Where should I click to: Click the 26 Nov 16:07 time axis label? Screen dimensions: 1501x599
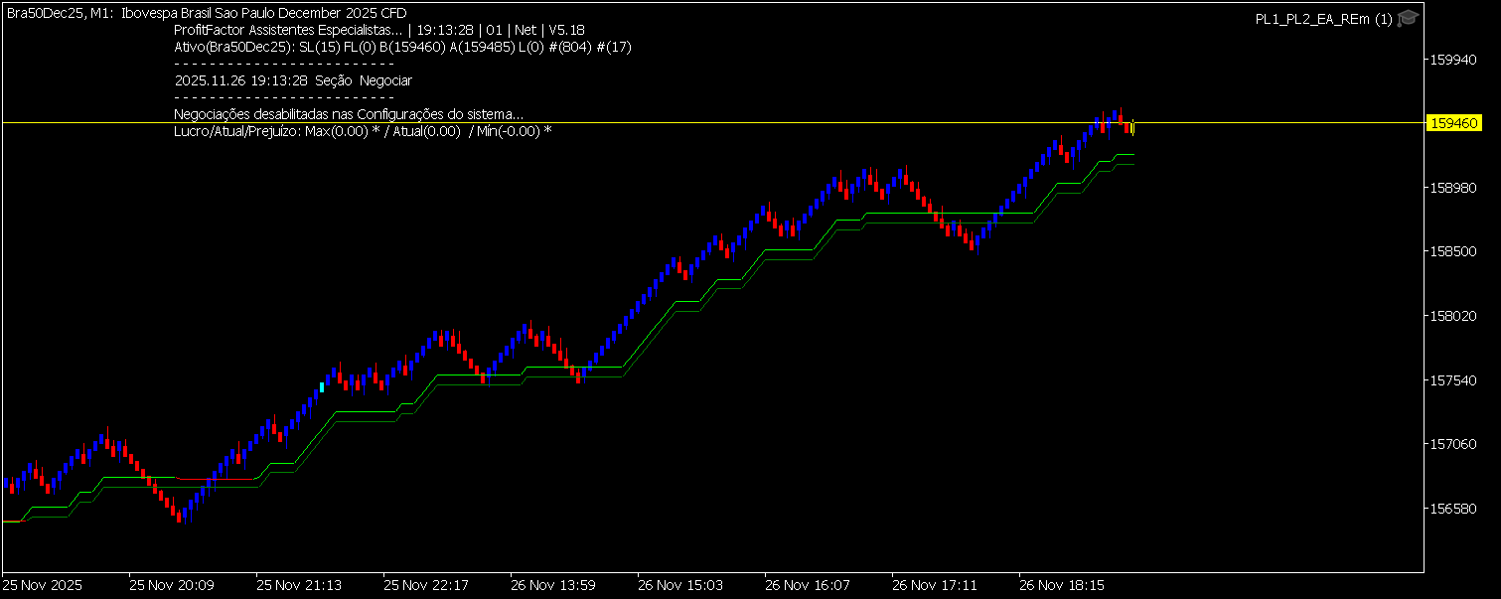[x=807, y=585]
